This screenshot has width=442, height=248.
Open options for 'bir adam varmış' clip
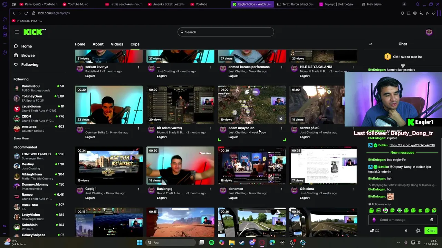pyautogui.click(x=210, y=128)
